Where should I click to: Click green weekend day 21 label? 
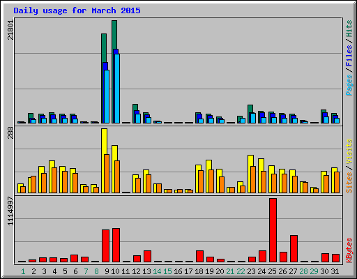coord(230,271)
